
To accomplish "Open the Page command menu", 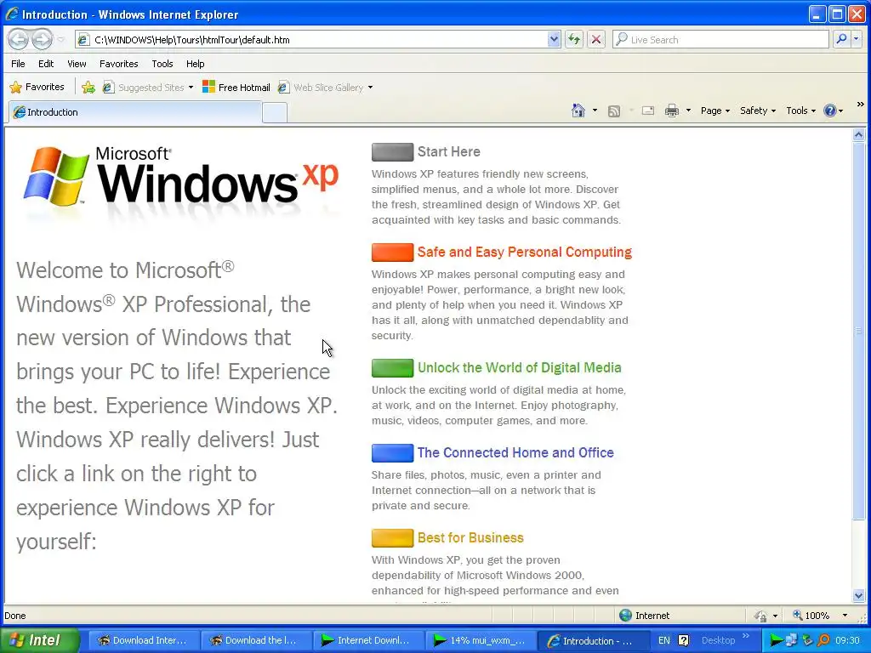I will (714, 111).
